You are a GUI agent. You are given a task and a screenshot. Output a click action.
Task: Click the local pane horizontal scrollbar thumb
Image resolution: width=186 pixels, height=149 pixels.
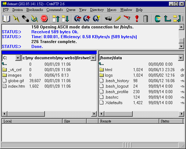click(x=26, y=114)
